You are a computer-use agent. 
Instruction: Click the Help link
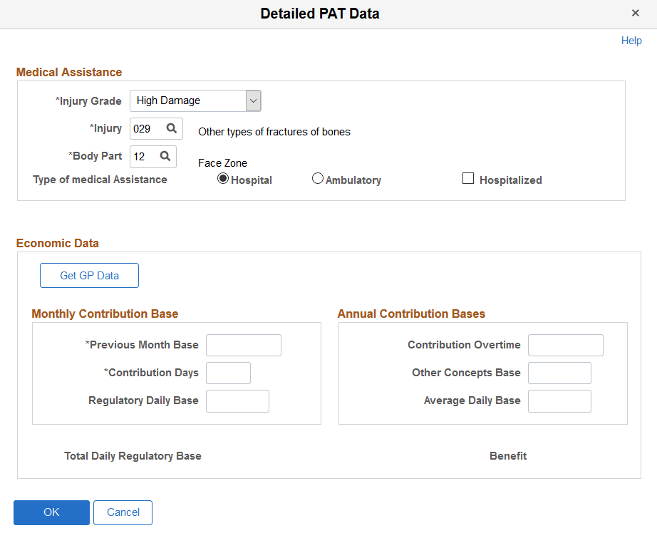click(631, 41)
